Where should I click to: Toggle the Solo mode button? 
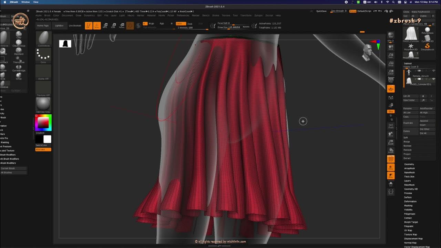coord(391,184)
